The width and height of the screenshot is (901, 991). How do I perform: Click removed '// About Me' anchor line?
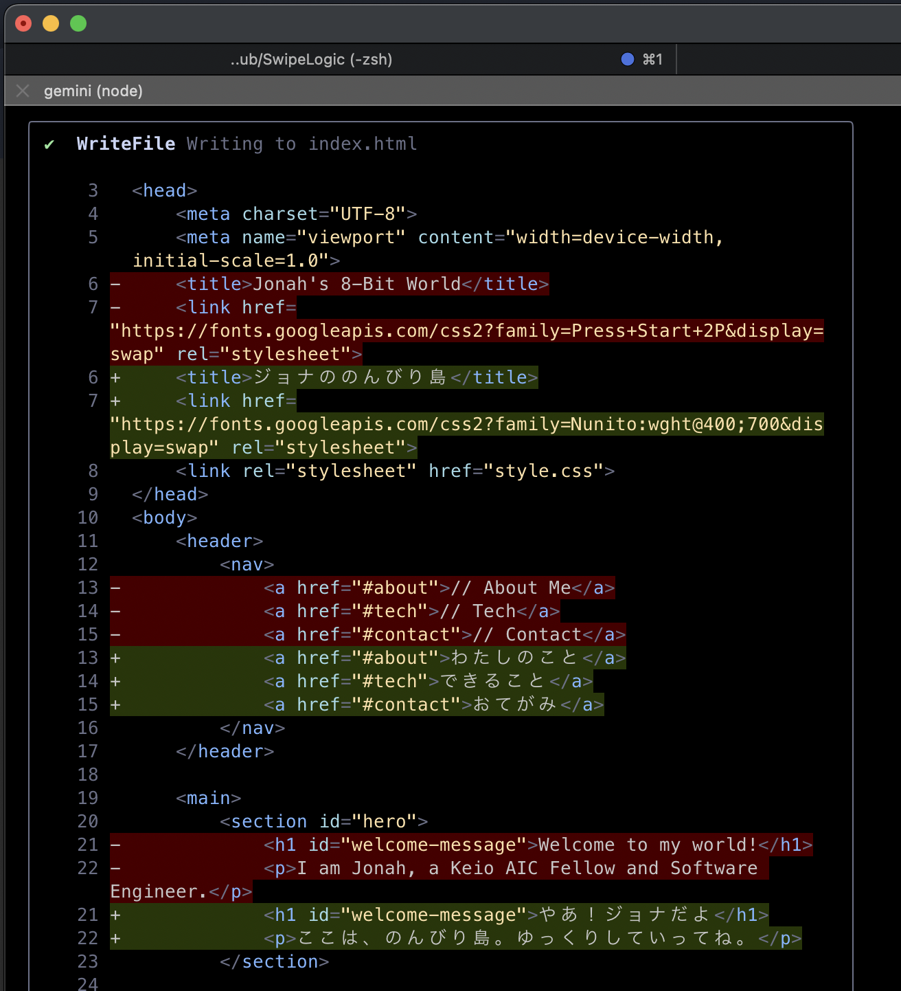[x=440, y=588]
